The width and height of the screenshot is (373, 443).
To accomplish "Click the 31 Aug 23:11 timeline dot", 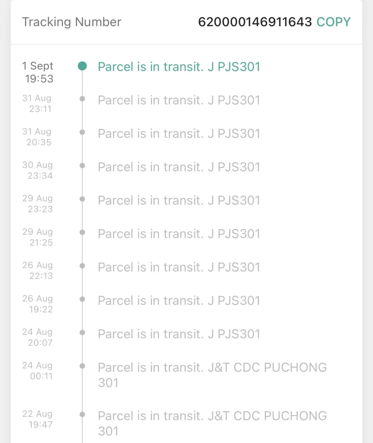I will pos(82,99).
